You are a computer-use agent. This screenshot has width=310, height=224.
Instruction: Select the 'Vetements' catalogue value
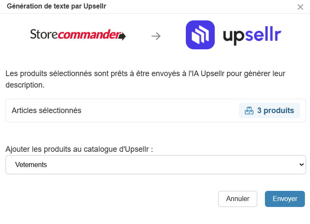(31, 164)
